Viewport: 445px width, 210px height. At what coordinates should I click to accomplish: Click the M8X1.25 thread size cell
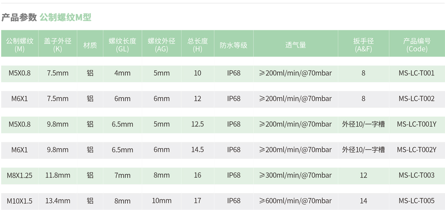tap(20, 175)
